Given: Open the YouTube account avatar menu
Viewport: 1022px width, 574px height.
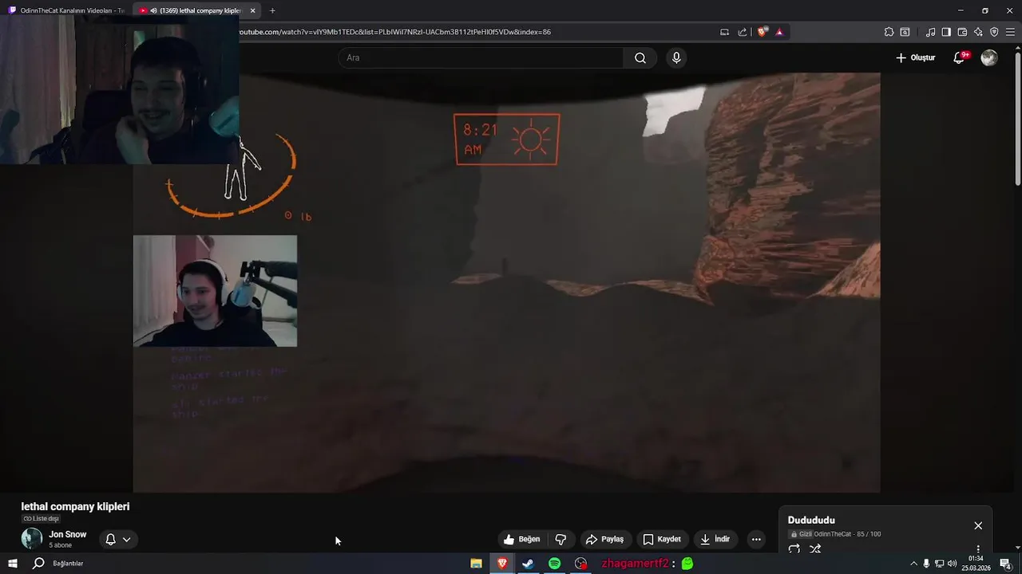Looking at the screenshot, I should 989,57.
